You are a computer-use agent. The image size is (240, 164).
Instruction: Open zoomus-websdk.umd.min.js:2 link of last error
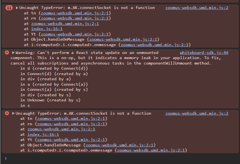197,113
